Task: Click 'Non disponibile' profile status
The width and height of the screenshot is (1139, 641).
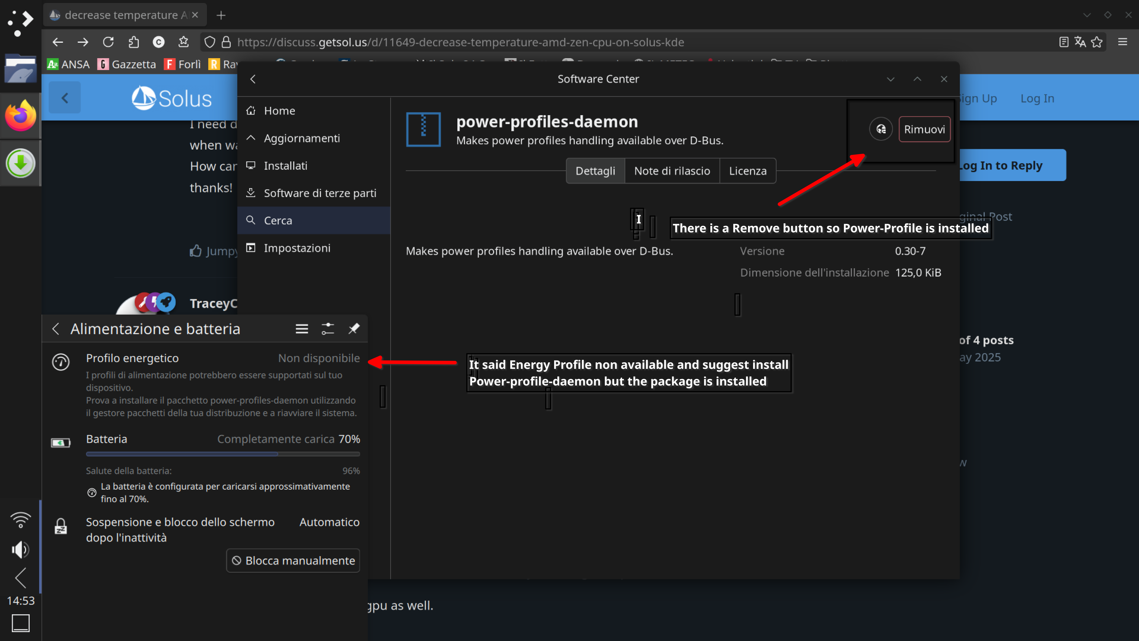Action: click(x=319, y=358)
